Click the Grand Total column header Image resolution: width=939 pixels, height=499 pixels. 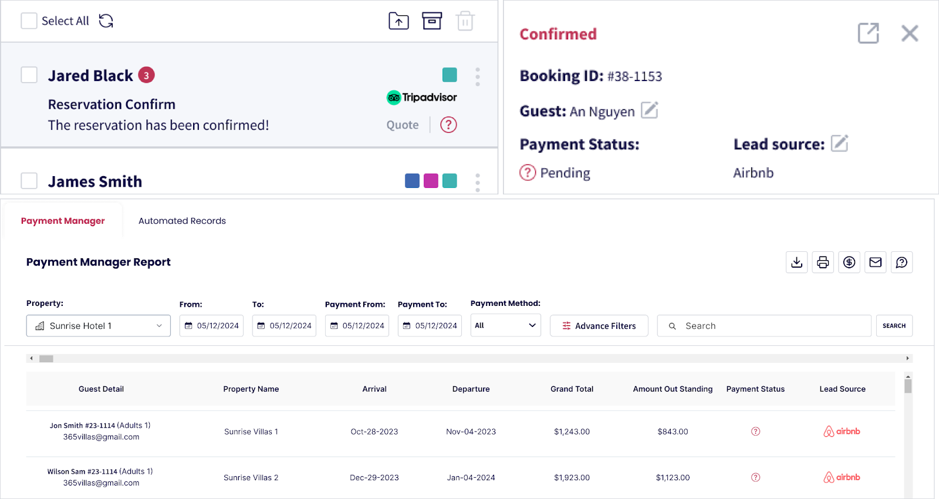[572, 389]
